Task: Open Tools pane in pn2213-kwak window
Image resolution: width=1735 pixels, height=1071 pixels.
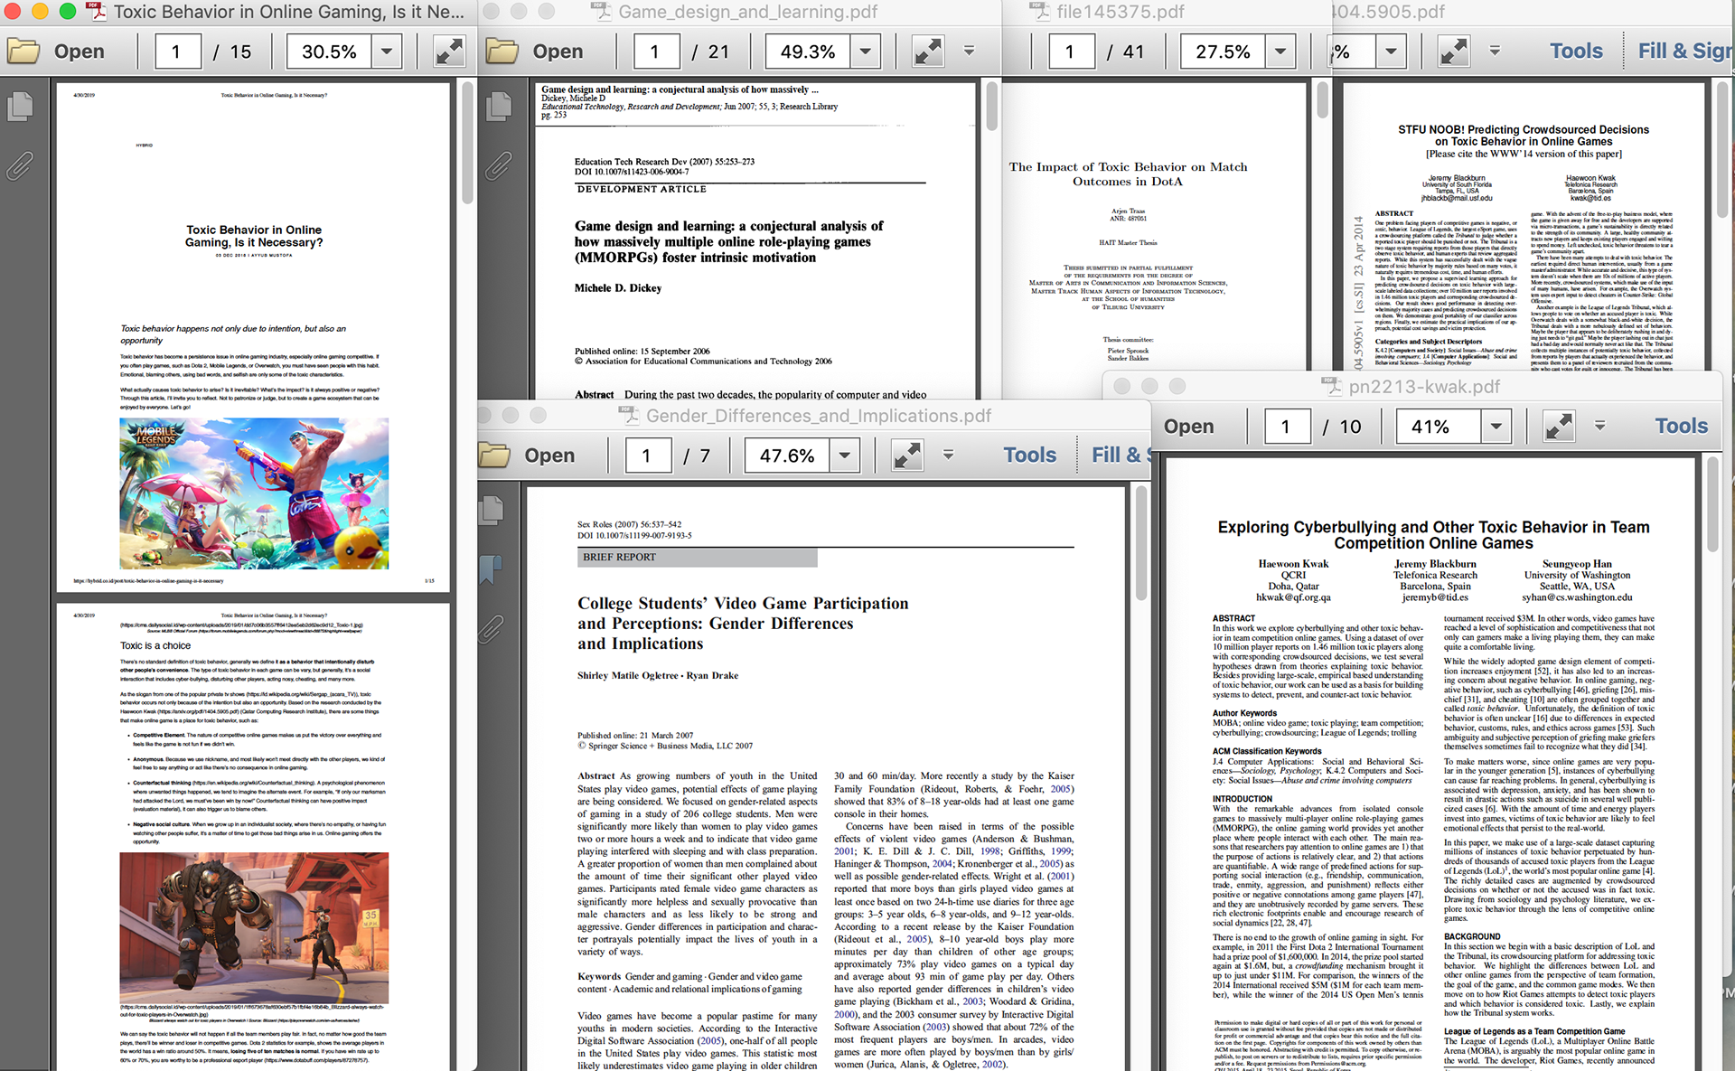Action: [x=1681, y=427]
